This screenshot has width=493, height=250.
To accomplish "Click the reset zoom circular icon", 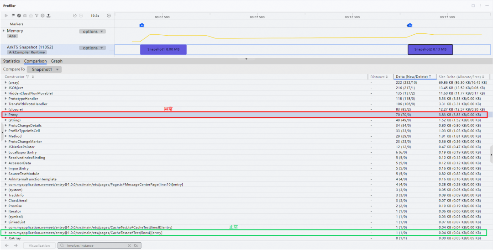I will pyautogui.click(x=74, y=16).
